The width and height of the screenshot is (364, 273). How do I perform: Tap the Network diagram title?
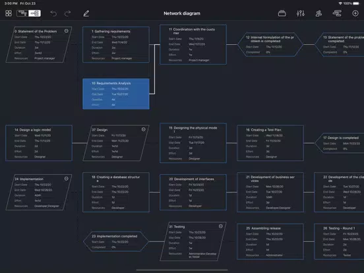182,13
